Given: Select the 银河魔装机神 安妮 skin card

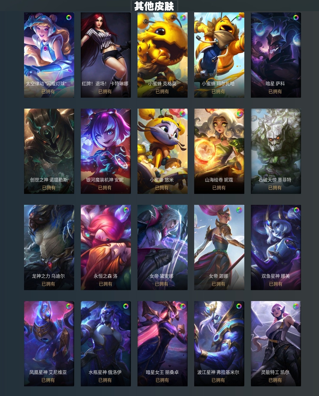Looking at the screenshot, I should click(x=106, y=151).
